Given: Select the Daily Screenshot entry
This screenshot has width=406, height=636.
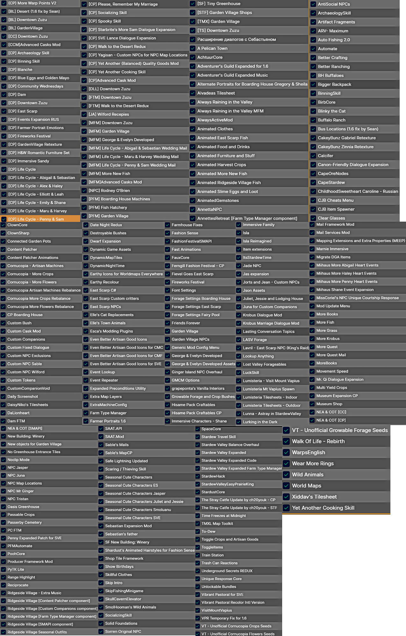Looking at the screenshot, I should click(41, 397).
